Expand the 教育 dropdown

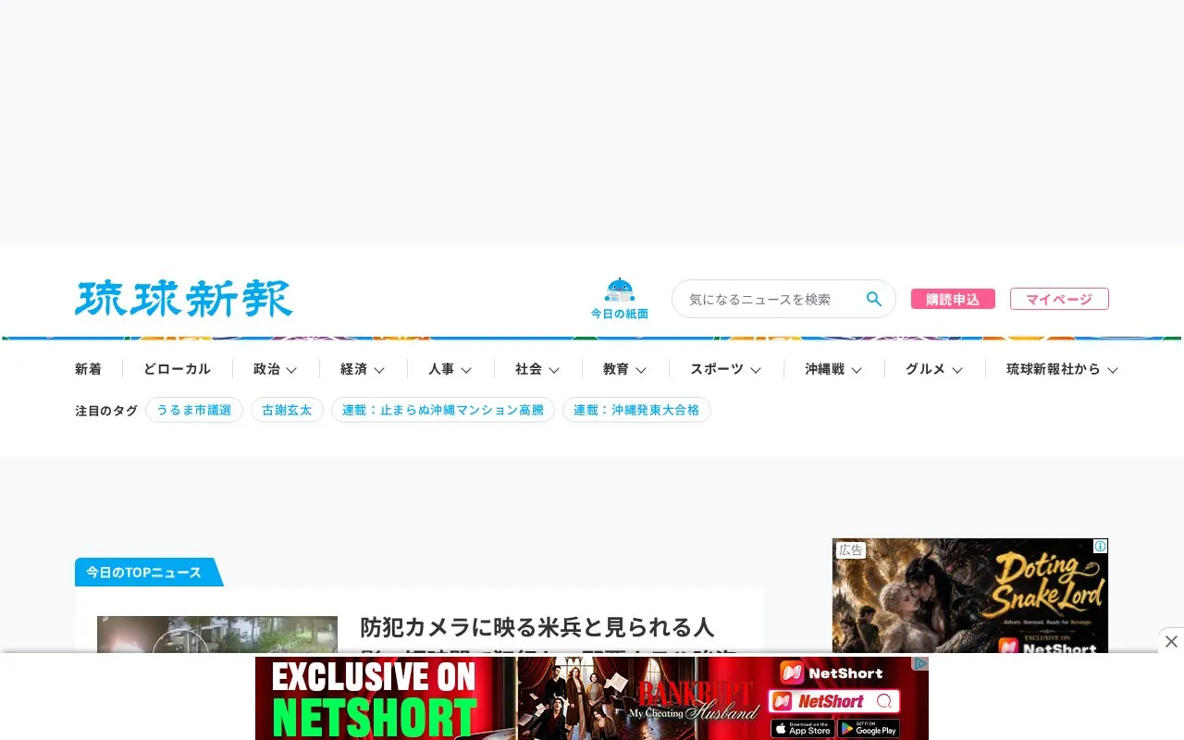tap(624, 369)
